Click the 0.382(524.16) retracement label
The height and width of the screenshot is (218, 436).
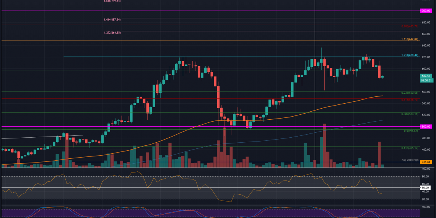(410, 114)
